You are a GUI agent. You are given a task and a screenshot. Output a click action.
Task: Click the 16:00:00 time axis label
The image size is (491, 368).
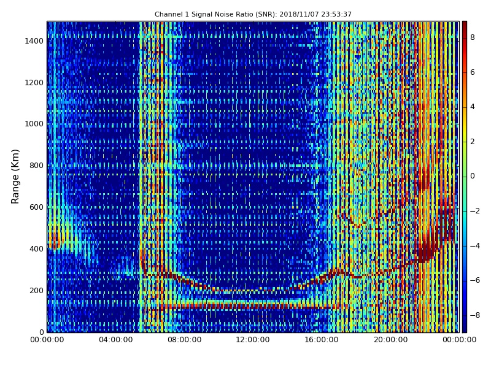[322, 340]
